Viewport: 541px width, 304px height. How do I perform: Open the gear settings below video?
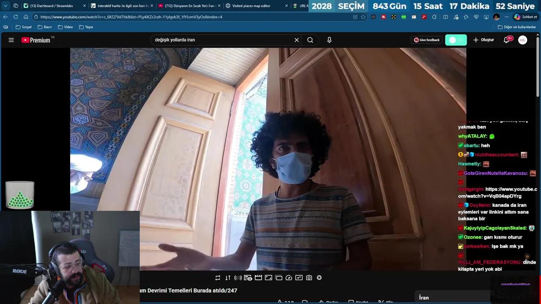(319, 278)
